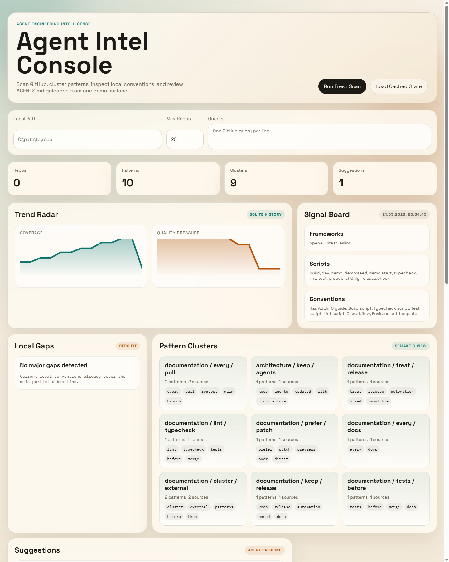
Task: Open the documentation / keep / release cluster
Action: tap(294, 499)
